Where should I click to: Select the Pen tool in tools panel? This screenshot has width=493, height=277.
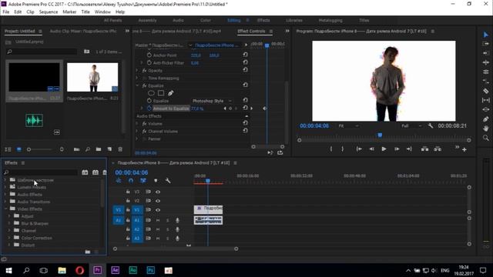[x=486, y=119]
